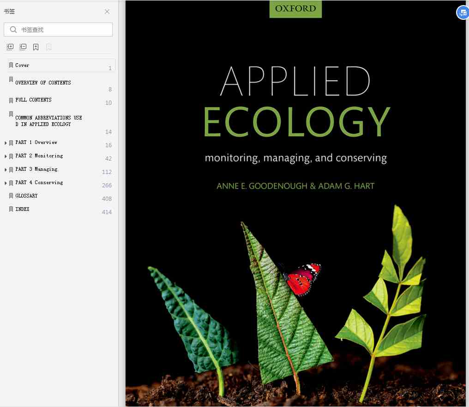Viewport: 469px width, 407px height.
Task: Click page number 42 next to PART 2
Action: [x=108, y=158]
